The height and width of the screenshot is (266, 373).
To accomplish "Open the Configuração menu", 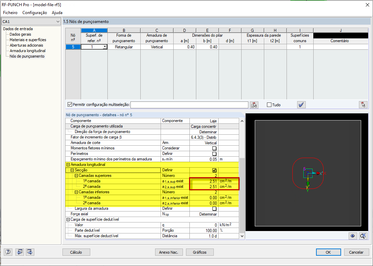I will [x=35, y=13].
